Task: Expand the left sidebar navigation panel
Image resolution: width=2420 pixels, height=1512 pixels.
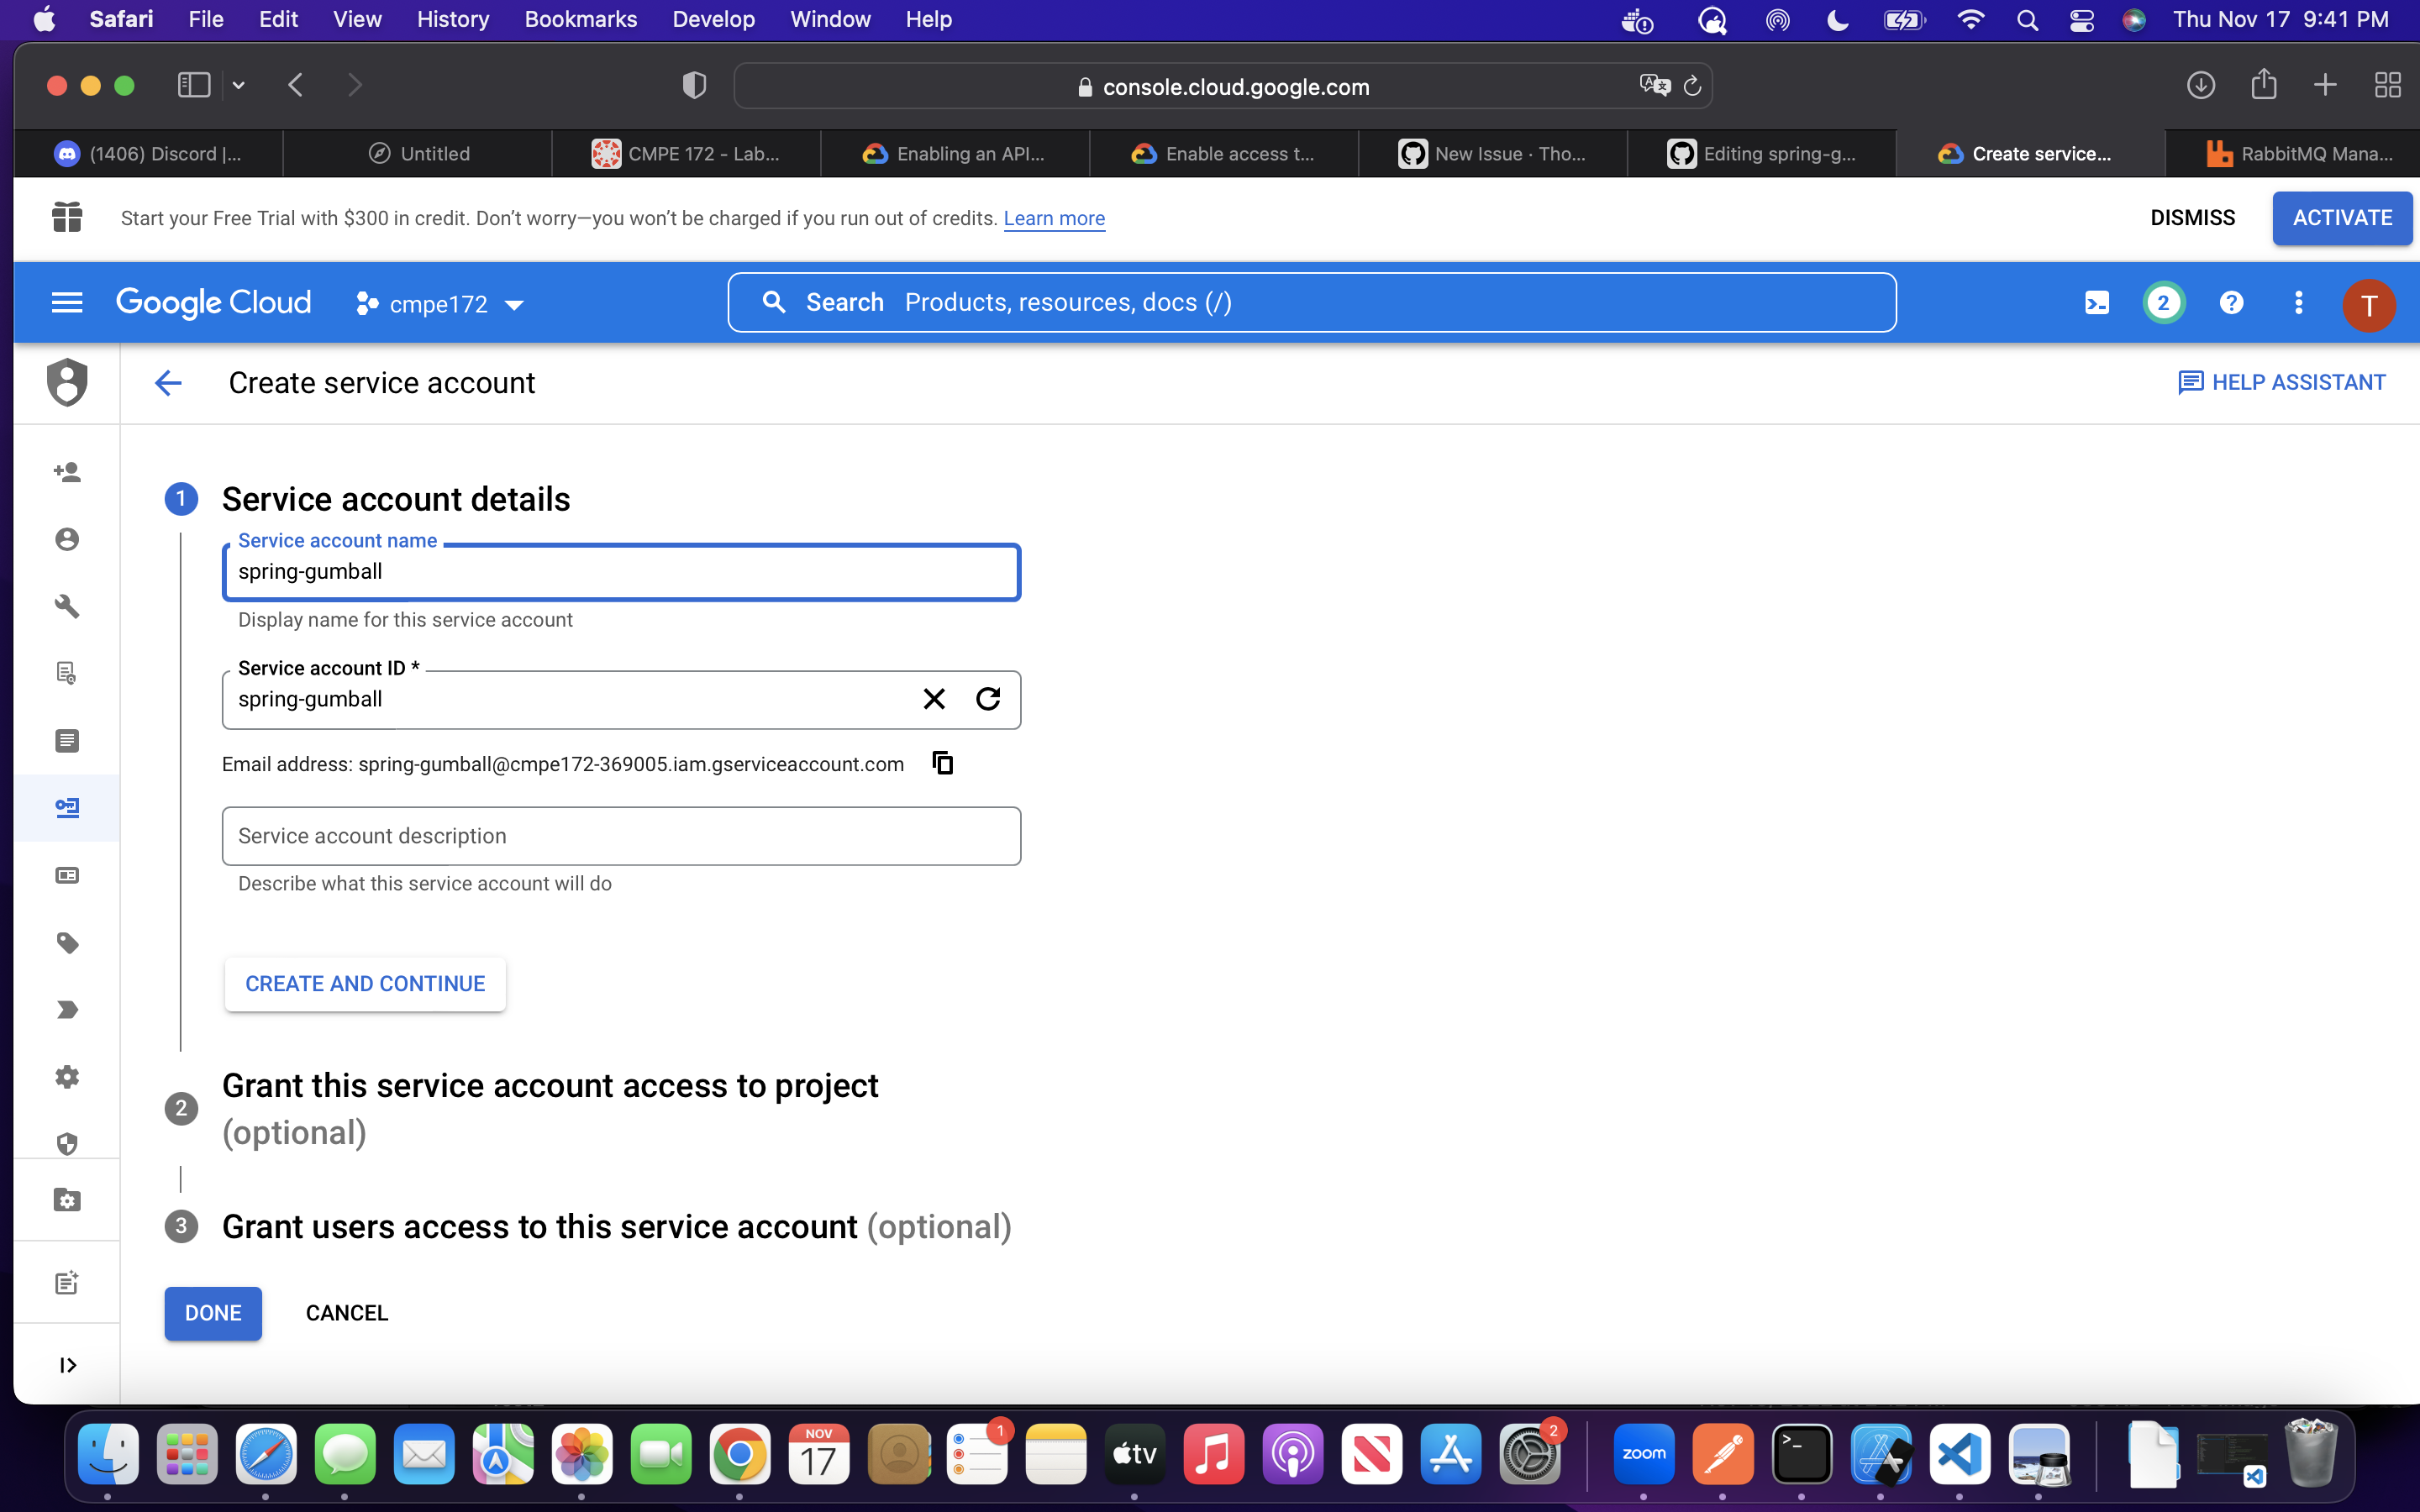Action: (67, 1365)
